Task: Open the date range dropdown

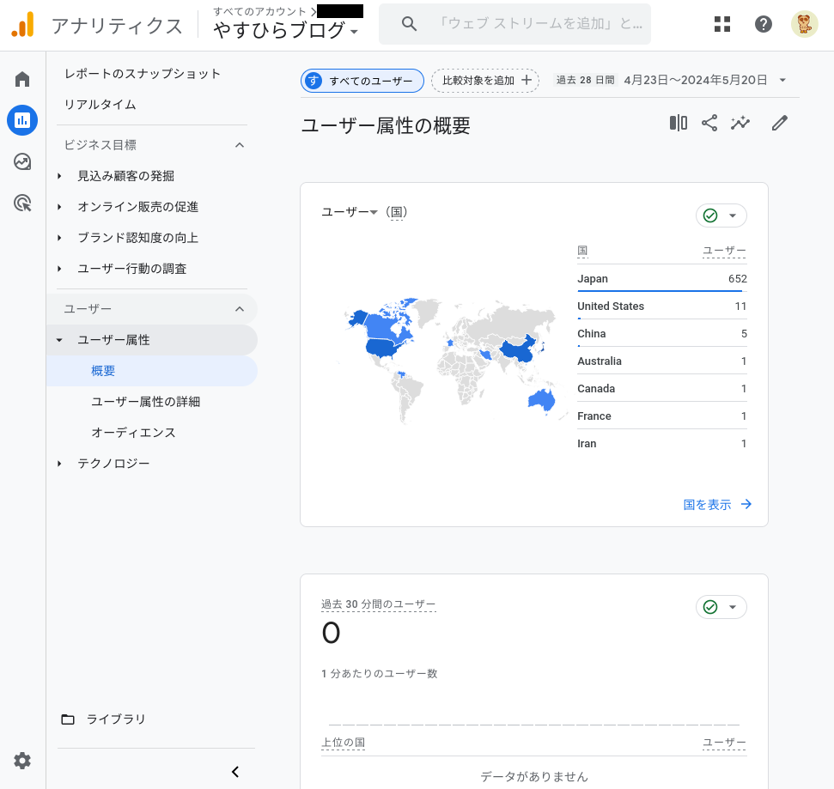Action: [782, 81]
